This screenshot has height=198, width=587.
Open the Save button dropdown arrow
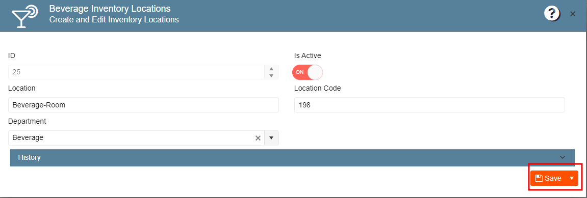(572, 178)
